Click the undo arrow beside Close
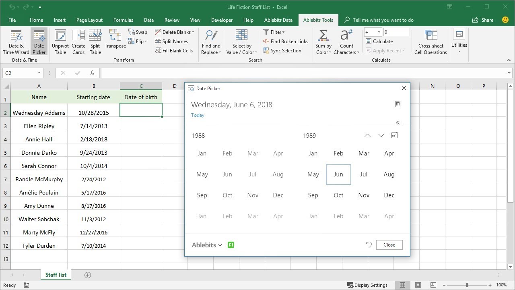Viewport: 515px width, 290px height. coord(369,245)
